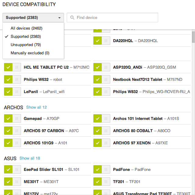Toggle EeePad Slider SL101 support

pos(12,169)
